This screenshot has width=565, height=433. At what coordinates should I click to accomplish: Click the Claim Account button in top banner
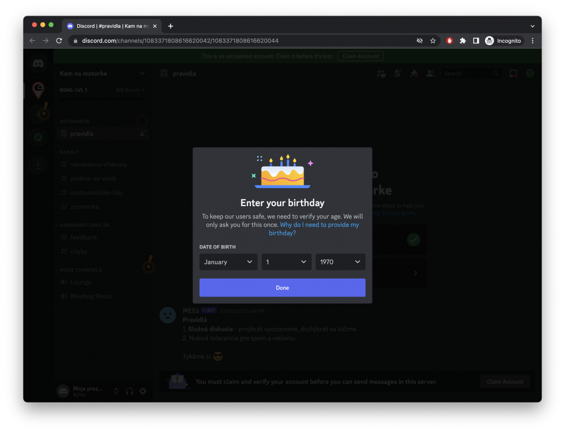tap(360, 56)
